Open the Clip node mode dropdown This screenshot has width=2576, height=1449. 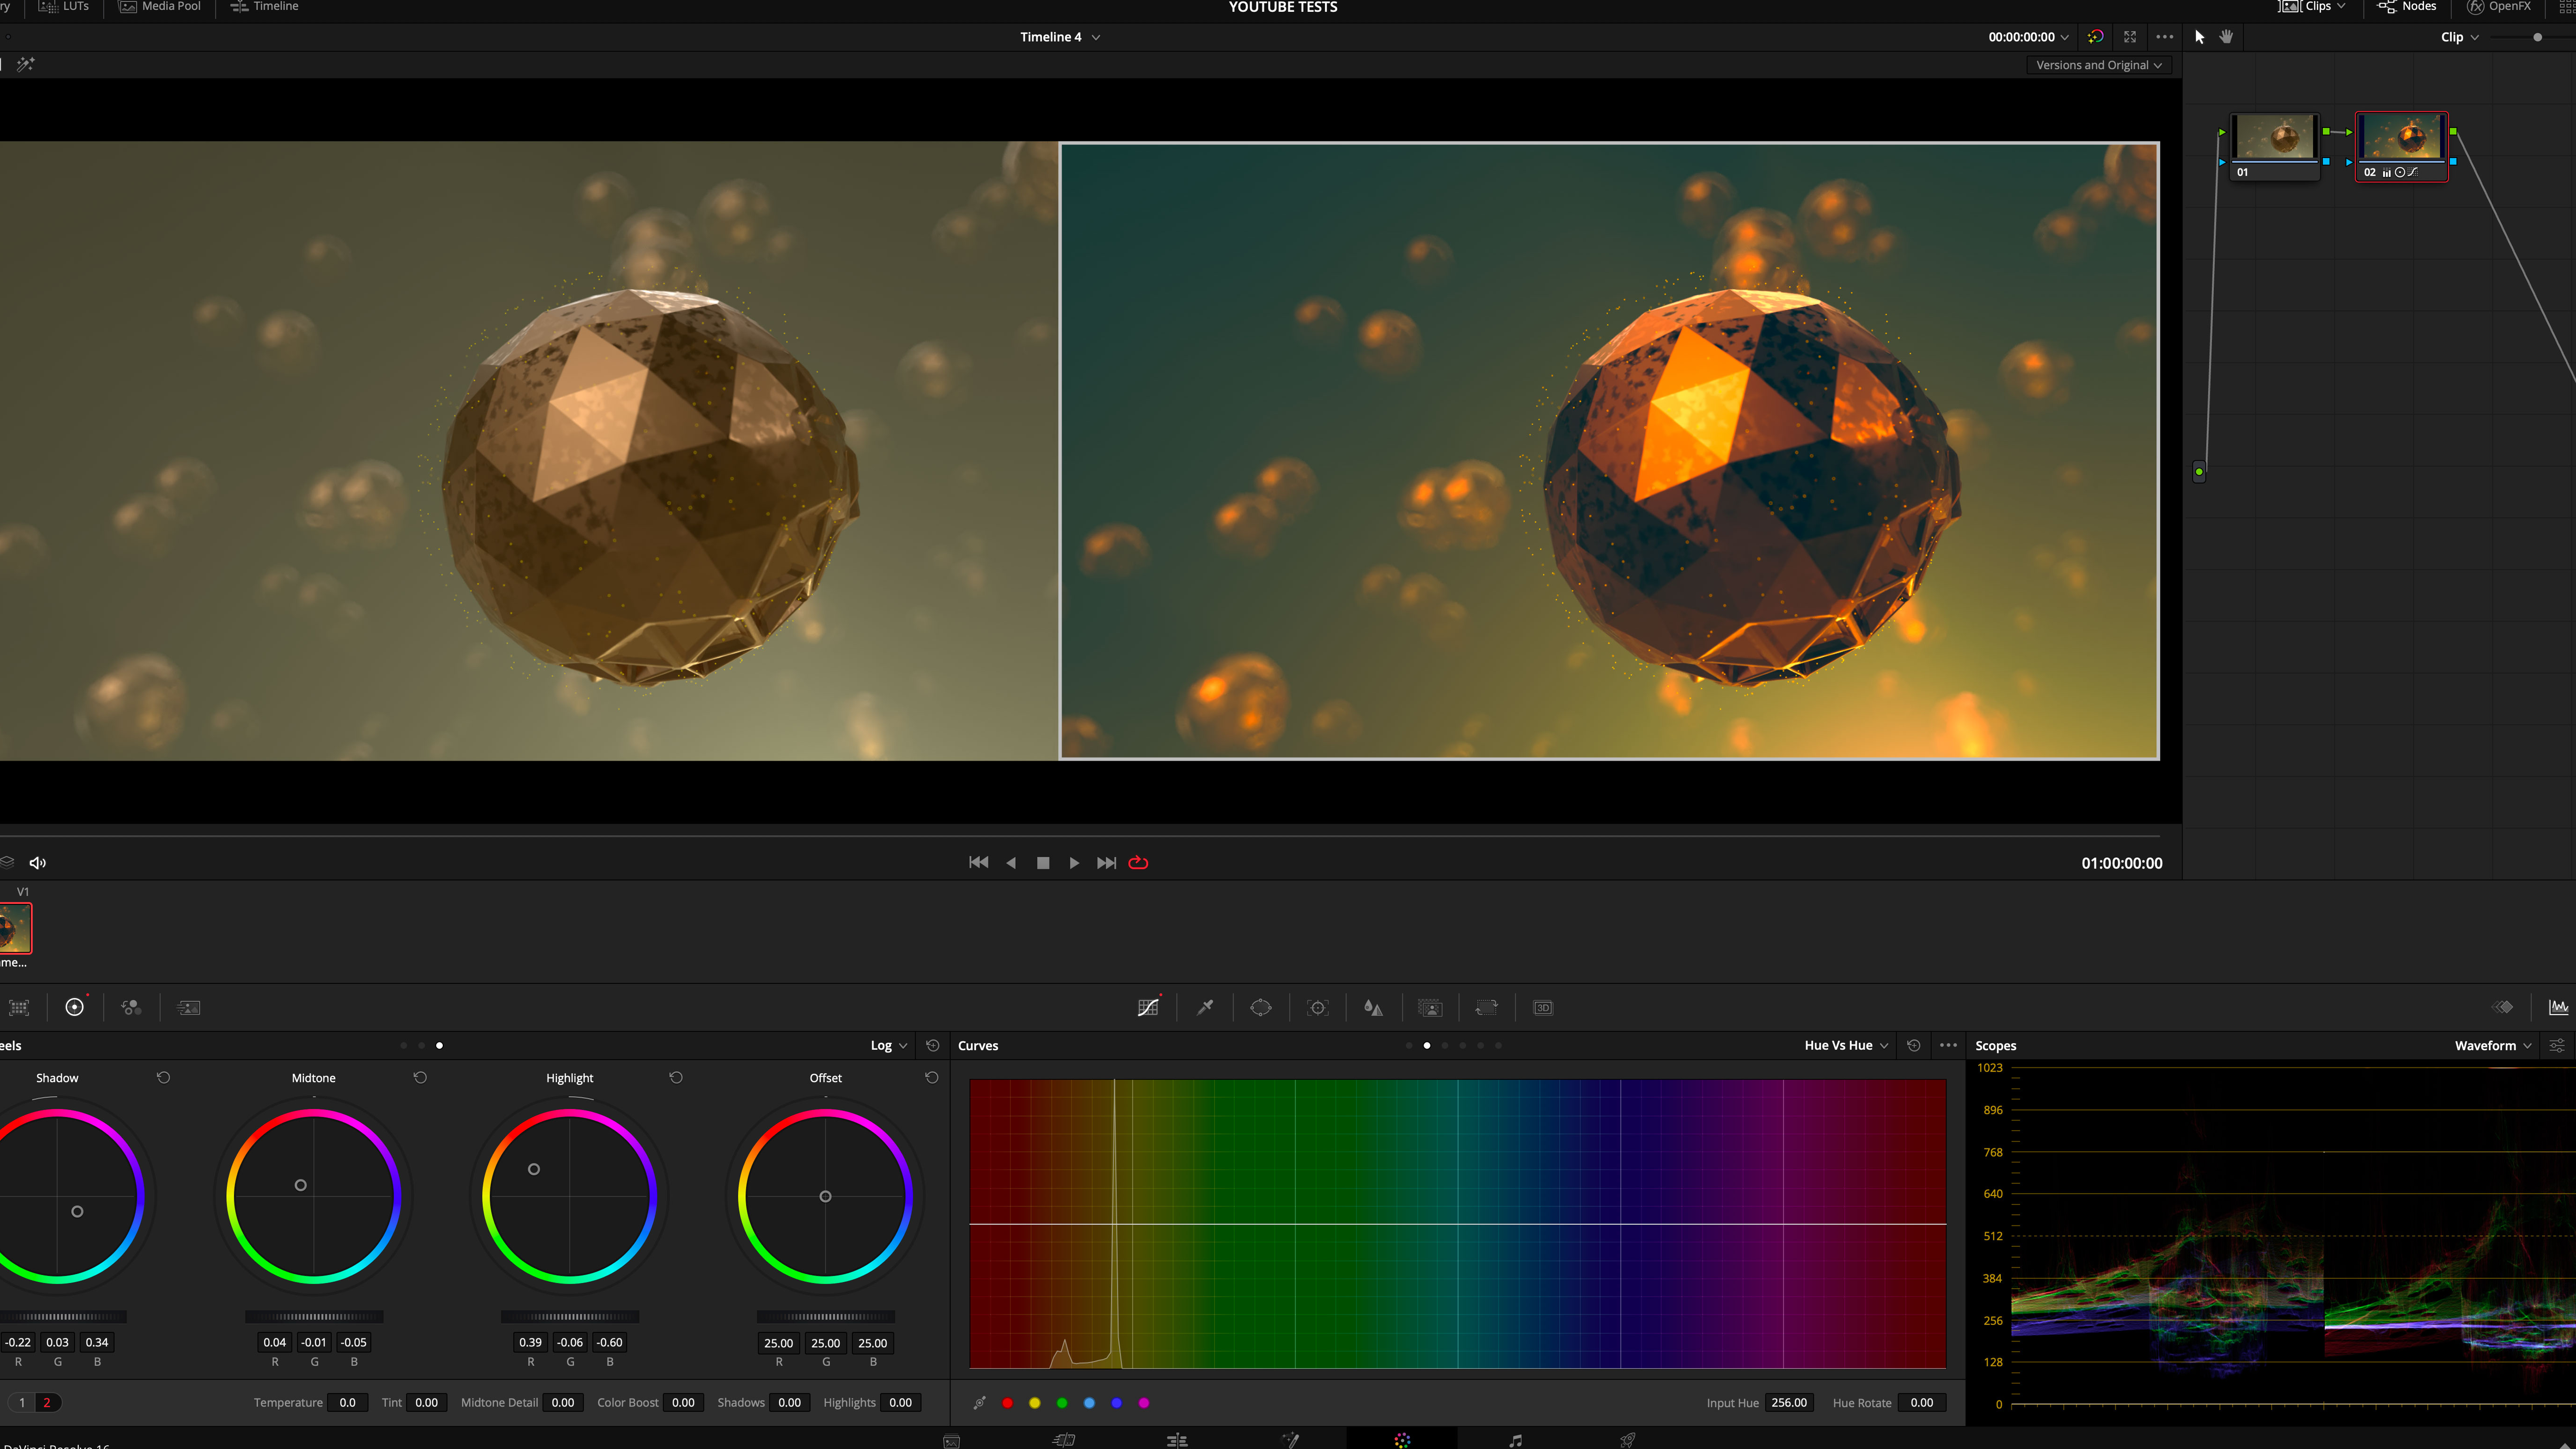click(x=2459, y=37)
